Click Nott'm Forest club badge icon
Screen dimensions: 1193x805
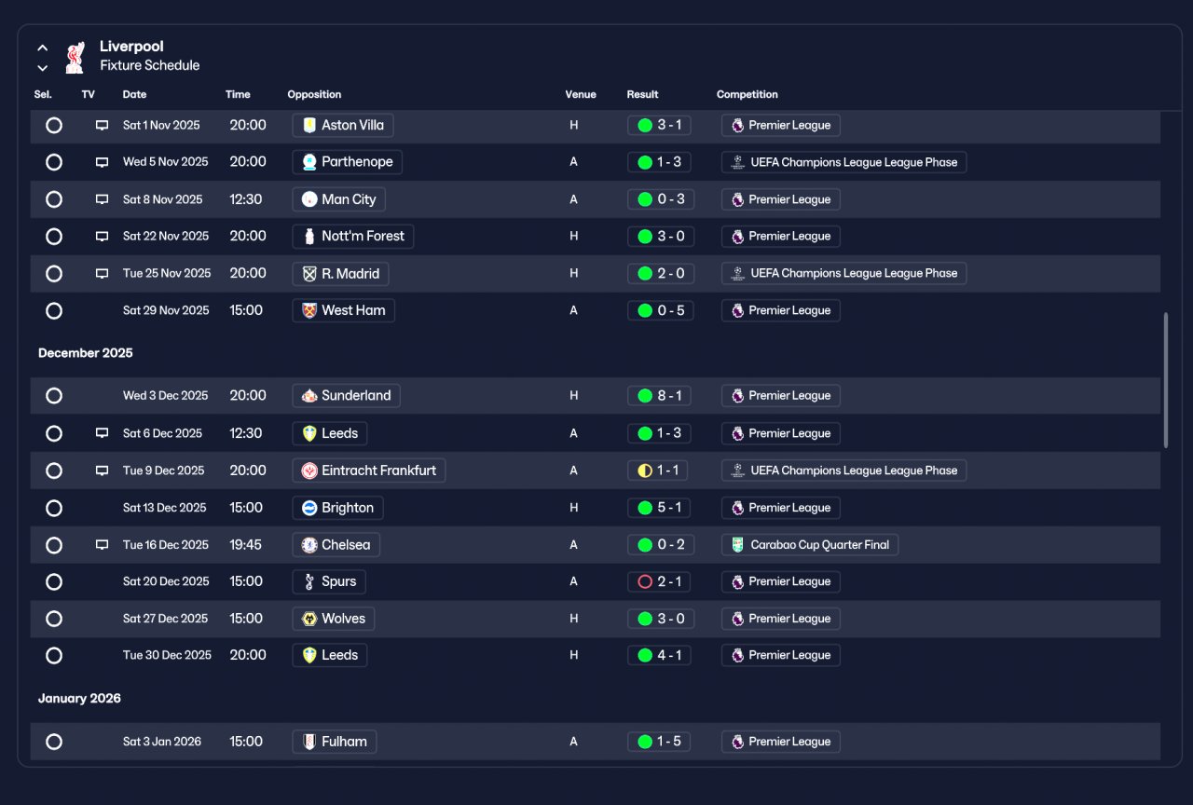click(x=309, y=237)
